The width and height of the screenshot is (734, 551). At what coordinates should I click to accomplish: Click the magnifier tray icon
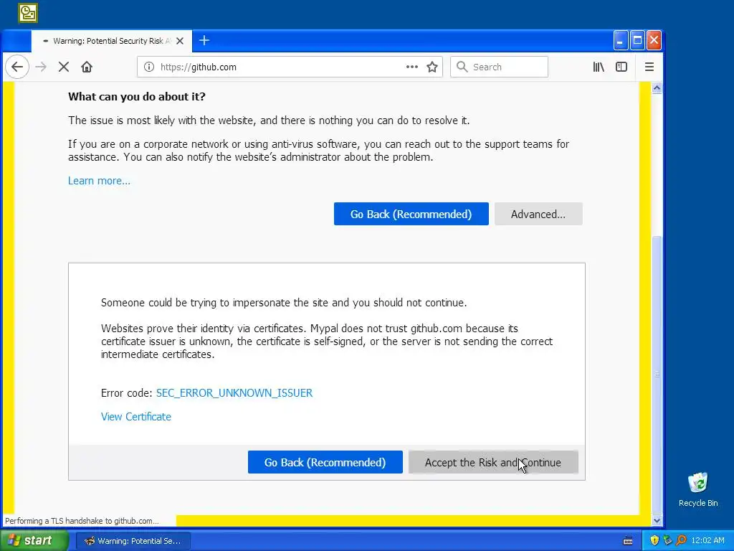(x=681, y=541)
